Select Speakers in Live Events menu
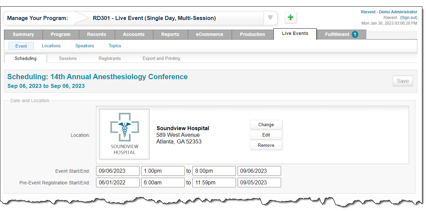The width and height of the screenshot is (426, 211). 85,46
